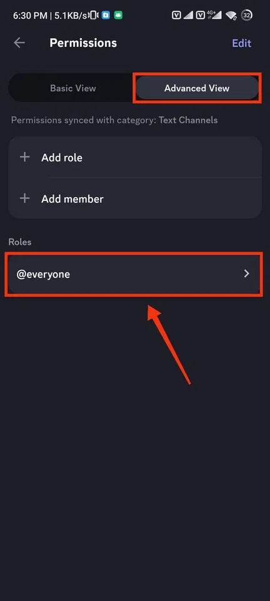Image resolution: width=270 pixels, height=601 pixels.
Task: Tap the Edit button at top right
Action: tap(242, 43)
